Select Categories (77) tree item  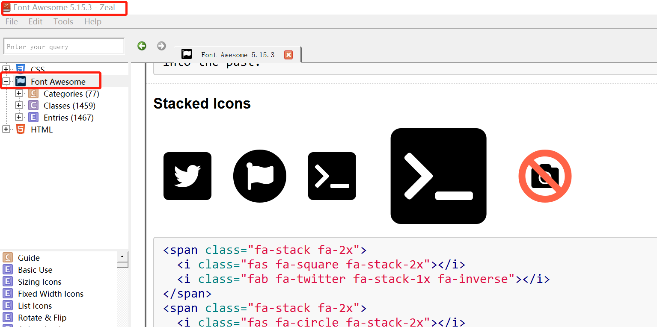pos(71,93)
